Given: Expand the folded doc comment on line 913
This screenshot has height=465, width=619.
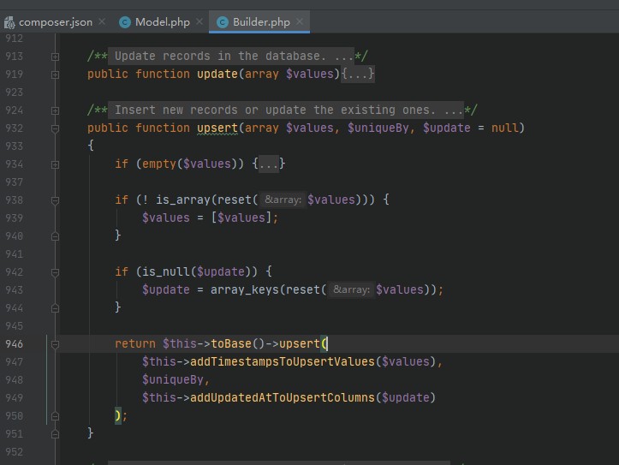Looking at the screenshot, I should pyautogui.click(x=56, y=57).
